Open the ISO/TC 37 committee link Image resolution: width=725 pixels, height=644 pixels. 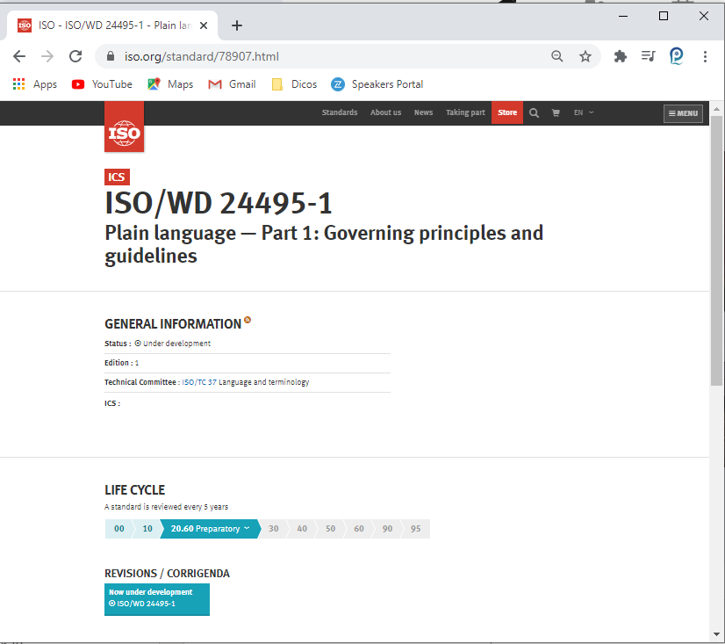click(199, 382)
